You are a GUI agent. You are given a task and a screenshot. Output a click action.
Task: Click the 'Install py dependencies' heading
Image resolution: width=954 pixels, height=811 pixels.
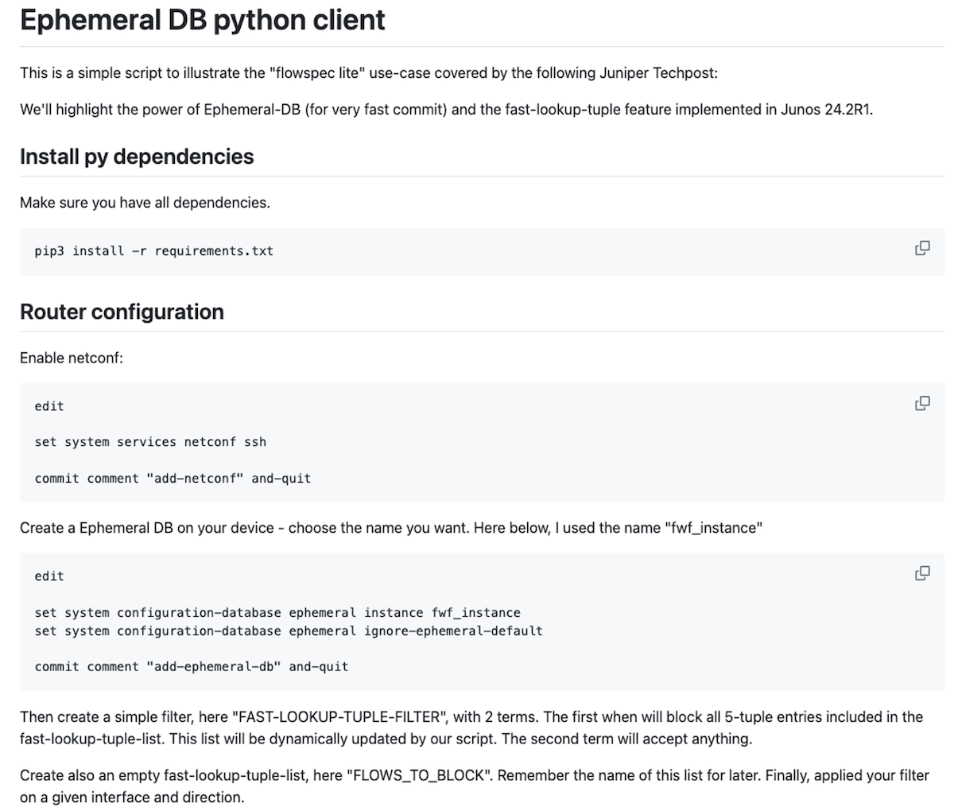(137, 156)
